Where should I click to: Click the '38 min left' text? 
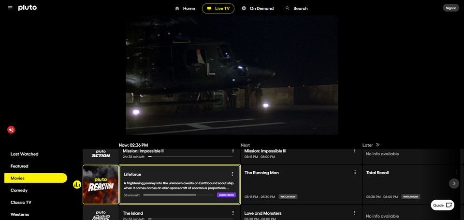[131, 195]
